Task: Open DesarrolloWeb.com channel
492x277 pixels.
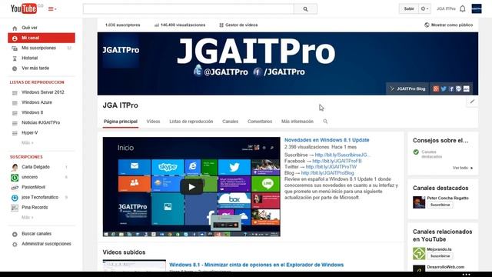Action: point(446,267)
